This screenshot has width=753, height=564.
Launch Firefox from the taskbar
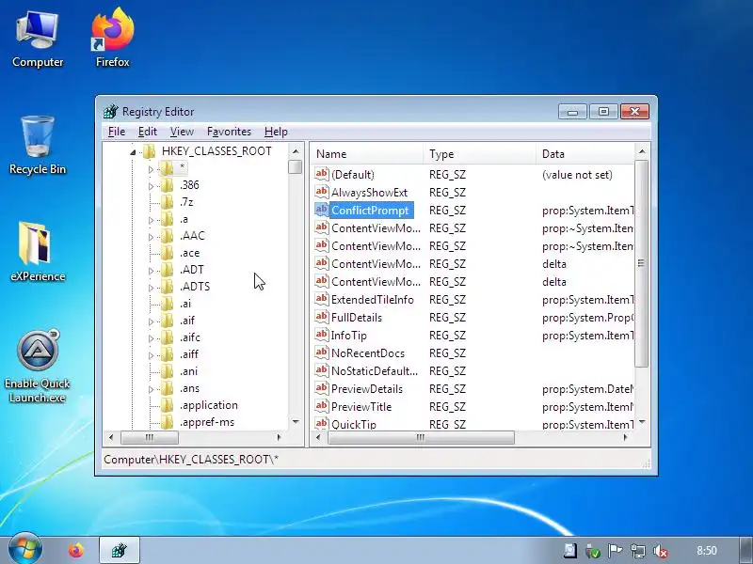click(x=75, y=551)
